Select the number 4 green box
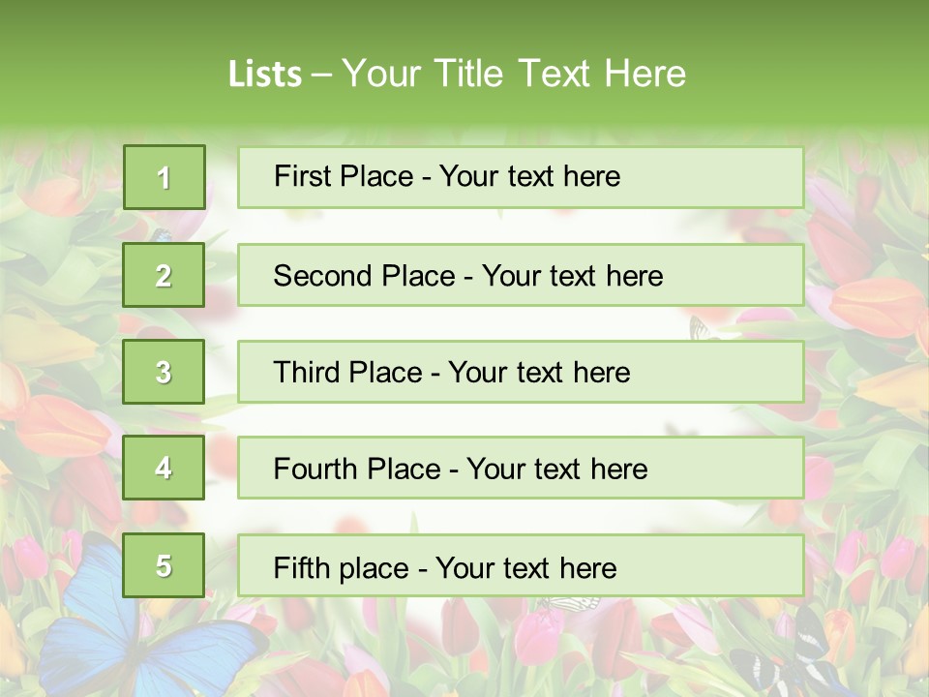The height and width of the screenshot is (697, 929). [x=164, y=468]
